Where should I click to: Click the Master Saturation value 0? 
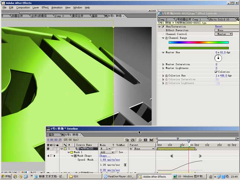click(x=216, y=64)
